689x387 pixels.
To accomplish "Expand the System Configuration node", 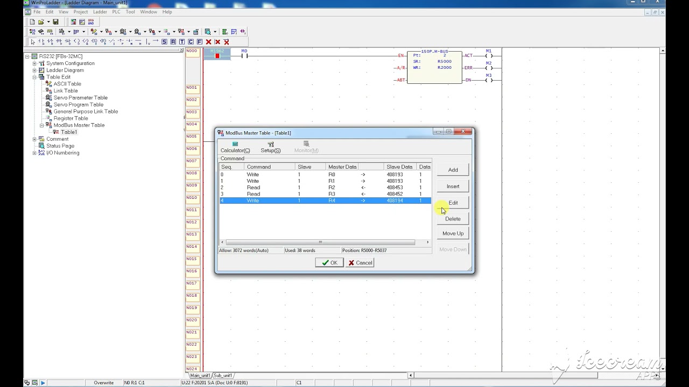I will 34,63.
